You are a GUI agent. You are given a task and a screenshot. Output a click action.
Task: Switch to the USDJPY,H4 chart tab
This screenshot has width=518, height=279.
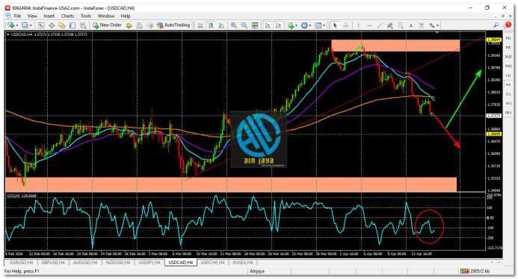[x=149, y=263]
